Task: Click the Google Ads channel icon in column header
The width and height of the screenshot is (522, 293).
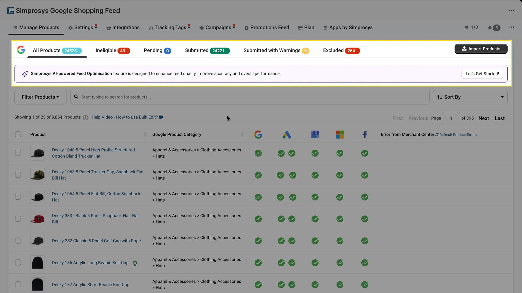Action: point(287,134)
